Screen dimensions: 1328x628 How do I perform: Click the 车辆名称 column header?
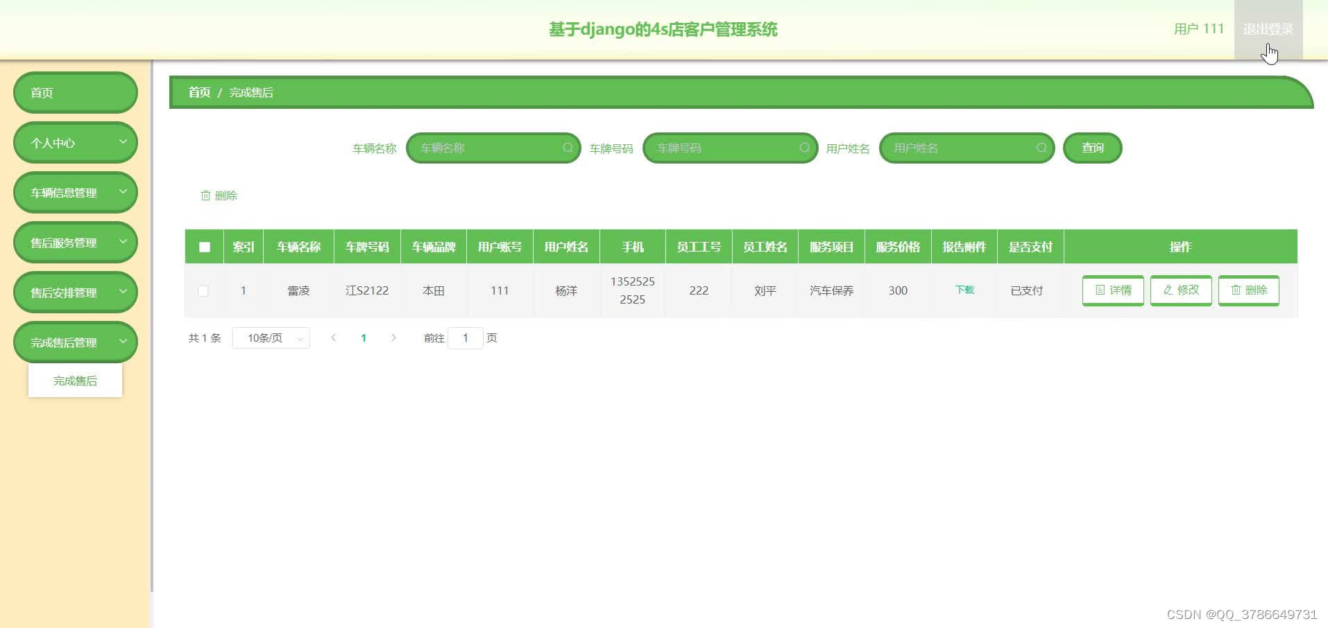(298, 247)
